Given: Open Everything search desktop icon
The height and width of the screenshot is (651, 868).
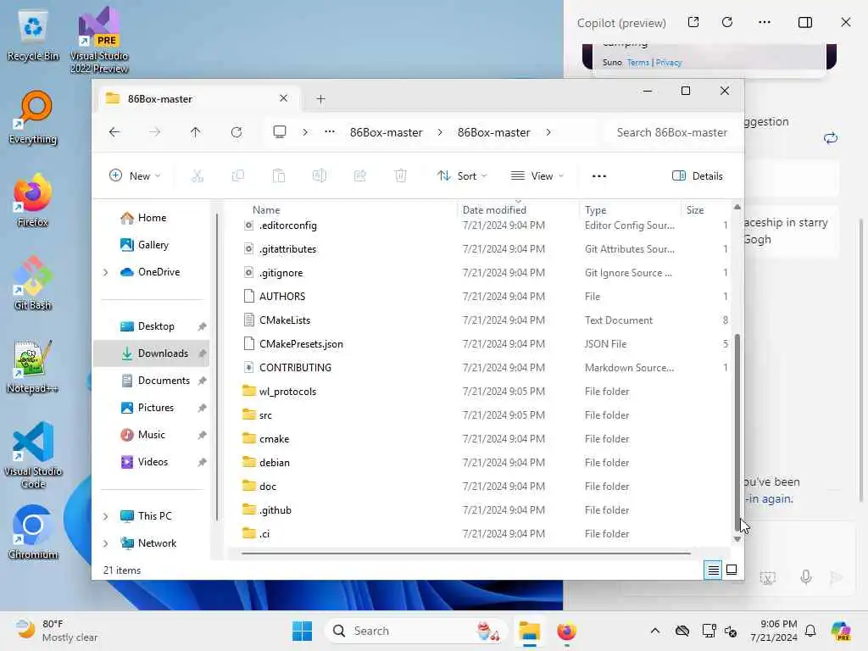Looking at the screenshot, I should pyautogui.click(x=33, y=117).
